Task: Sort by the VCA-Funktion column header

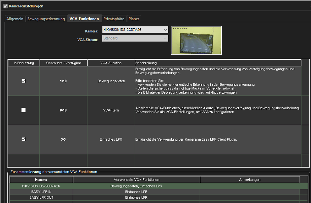Action: [x=111, y=63]
